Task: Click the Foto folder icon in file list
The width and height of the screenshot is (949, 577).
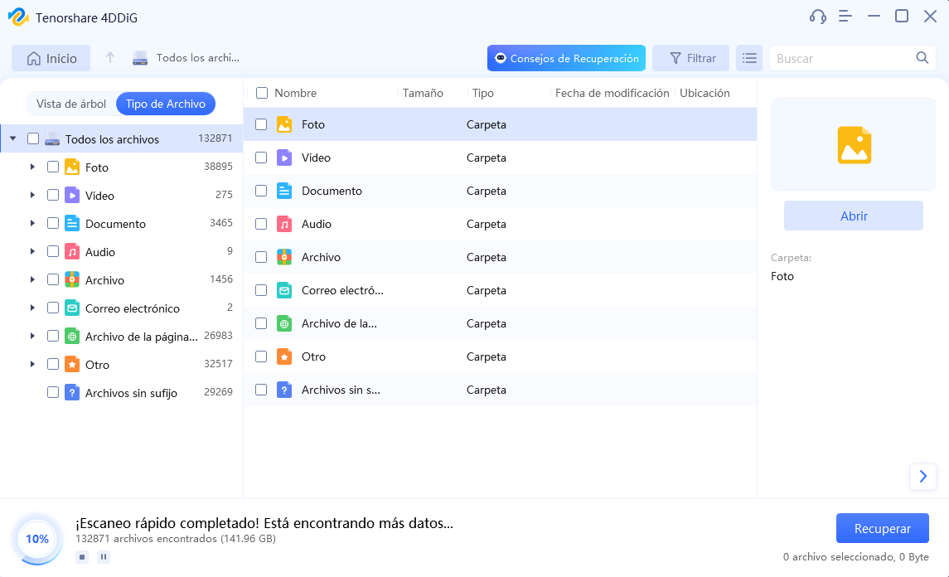Action: click(x=284, y=124)
